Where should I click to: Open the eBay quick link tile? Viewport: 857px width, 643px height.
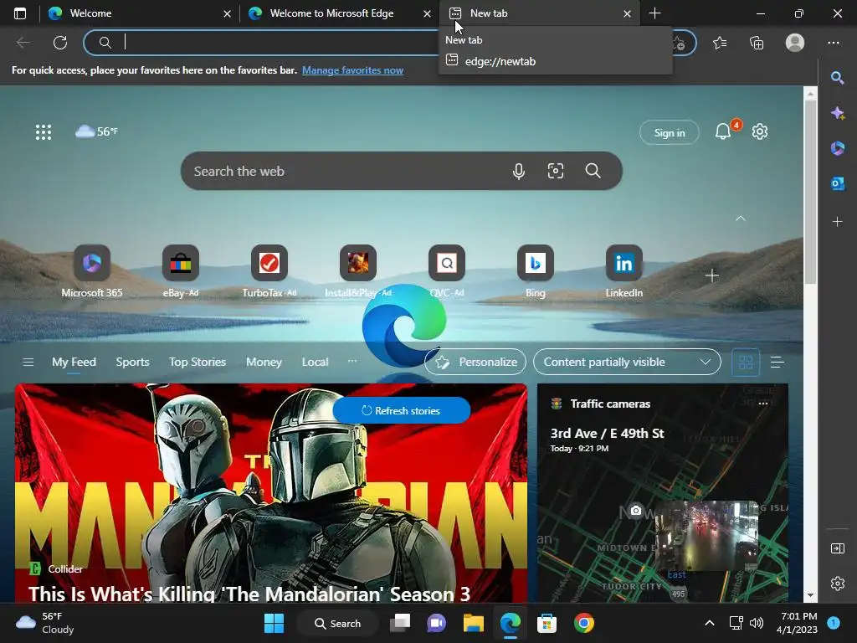(x=181, y=272)
